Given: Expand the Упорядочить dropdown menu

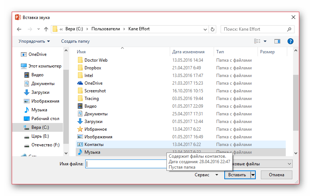Looking at the screenshot, I should [x=34, y=41].
